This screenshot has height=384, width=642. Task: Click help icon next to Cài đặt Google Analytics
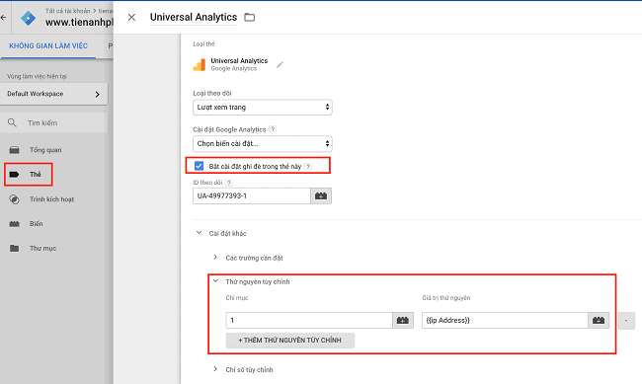pos(273,129)
